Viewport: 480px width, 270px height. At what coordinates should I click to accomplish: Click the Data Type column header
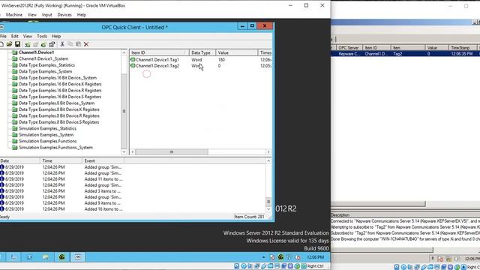pos(202,52)
